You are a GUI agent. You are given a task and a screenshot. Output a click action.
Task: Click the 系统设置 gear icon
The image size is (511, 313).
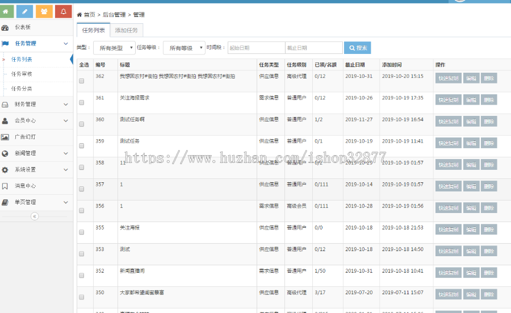(5, 169)
